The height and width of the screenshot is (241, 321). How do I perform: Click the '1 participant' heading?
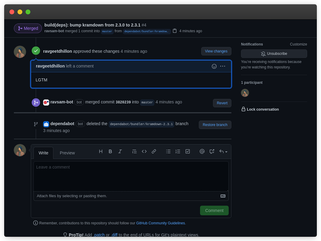pyautogui.click(x=252, y=82)
